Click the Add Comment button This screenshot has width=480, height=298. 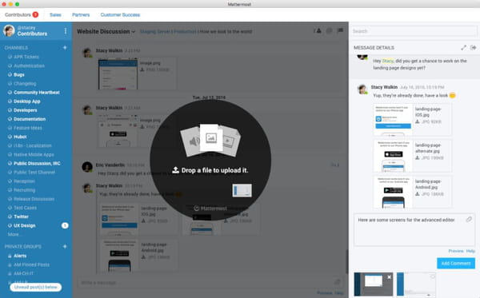[x=456, y=263]
